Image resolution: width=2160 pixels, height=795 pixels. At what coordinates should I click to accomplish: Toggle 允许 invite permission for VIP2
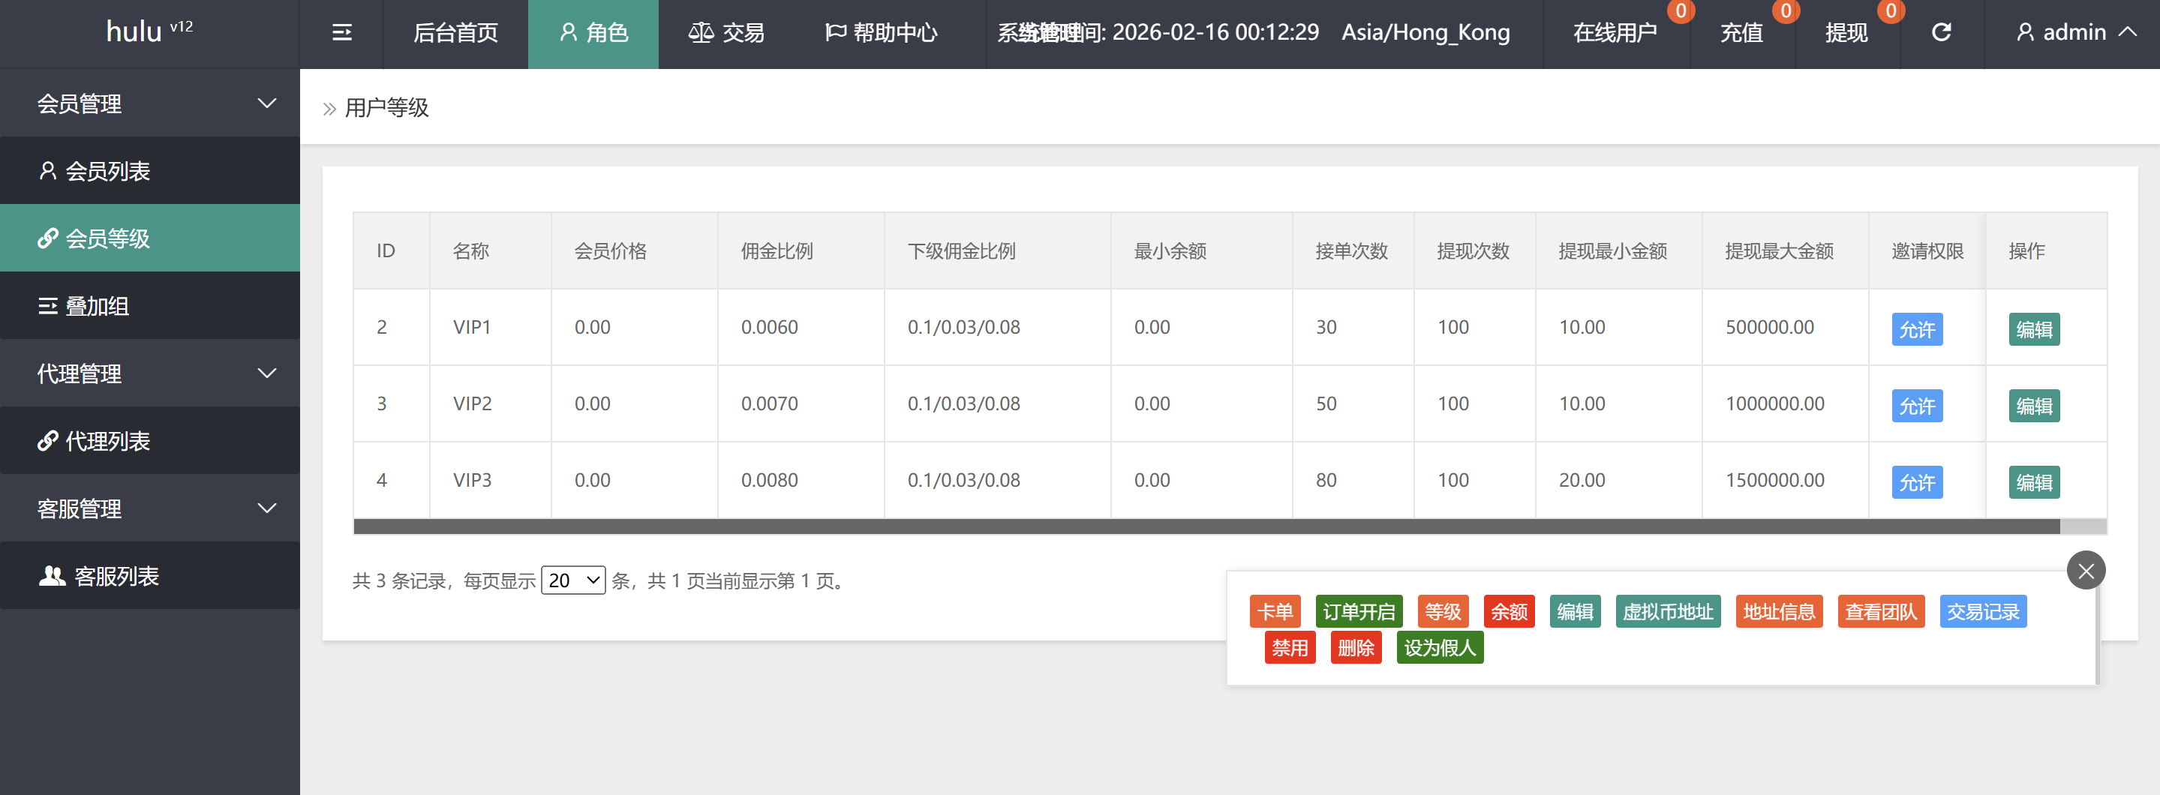(1916, 406)
